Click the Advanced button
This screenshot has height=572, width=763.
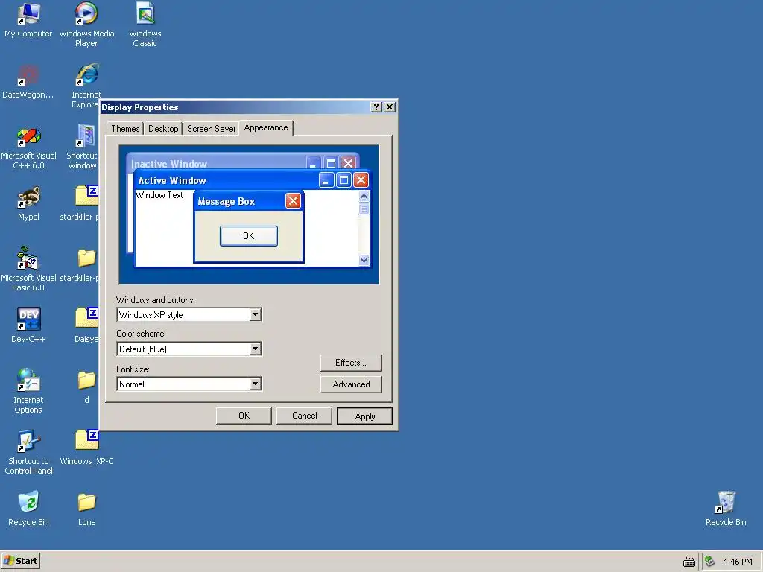tap(351, 384)
